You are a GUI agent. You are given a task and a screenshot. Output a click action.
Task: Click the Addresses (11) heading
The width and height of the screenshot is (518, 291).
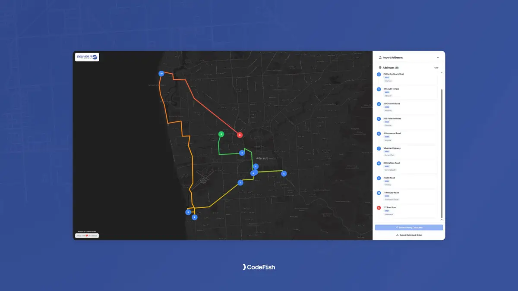391,68
